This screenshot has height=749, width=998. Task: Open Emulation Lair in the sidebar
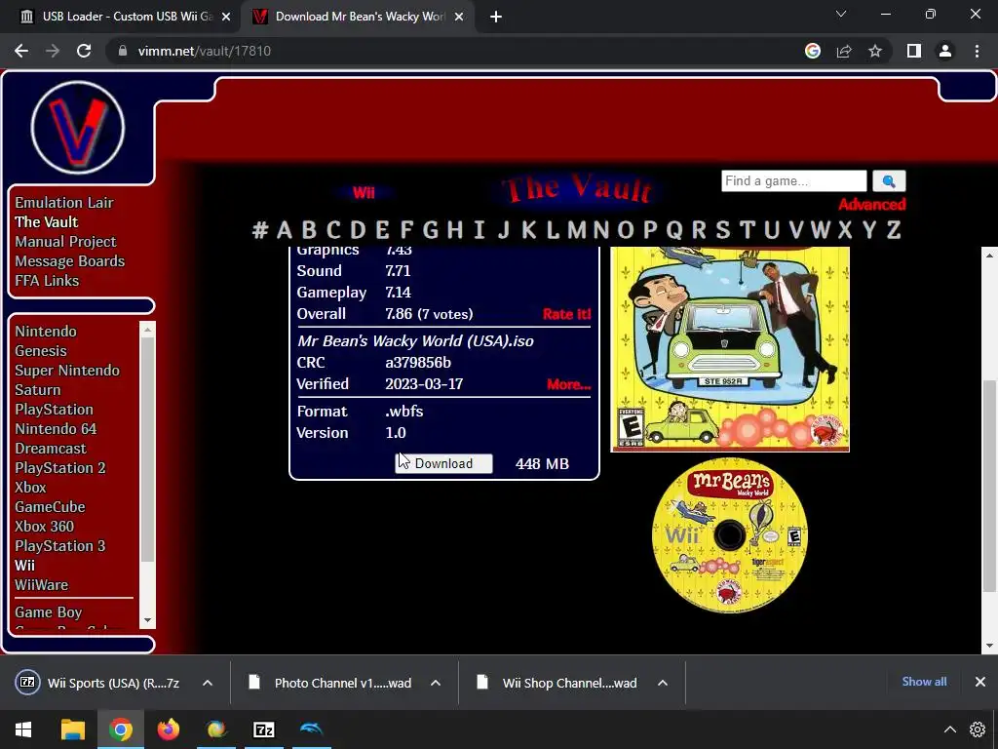click(x=64, y=203)
